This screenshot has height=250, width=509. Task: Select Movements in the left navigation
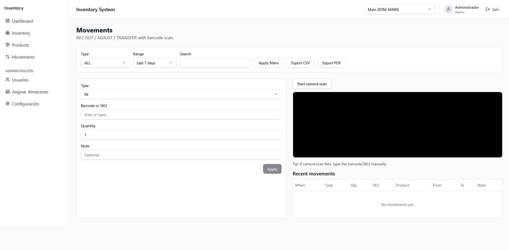[23, 57]
